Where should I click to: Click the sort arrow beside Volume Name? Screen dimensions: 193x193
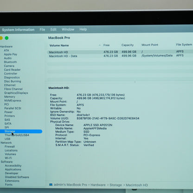click(x=100, y=45)
